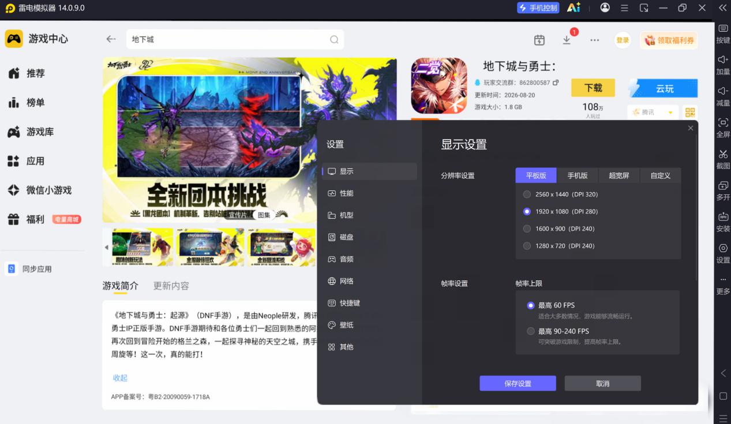
Task: Click blue 云玩 cloud play button
Action: [662, 88]
